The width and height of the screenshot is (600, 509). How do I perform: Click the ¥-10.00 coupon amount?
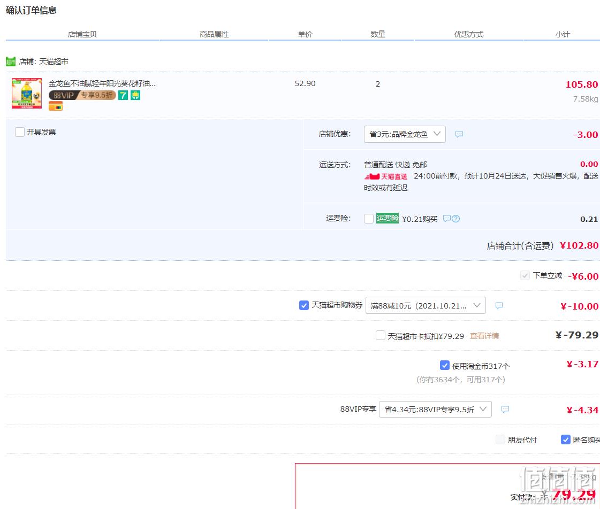579,306
